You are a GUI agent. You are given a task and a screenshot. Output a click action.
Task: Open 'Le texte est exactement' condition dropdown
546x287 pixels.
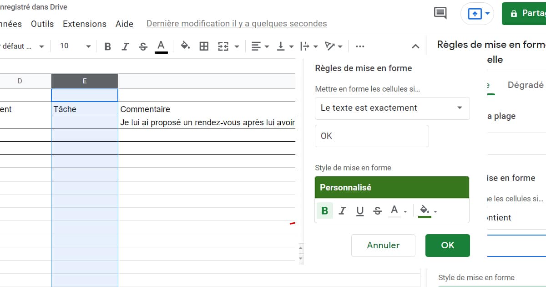pos(392,108)
